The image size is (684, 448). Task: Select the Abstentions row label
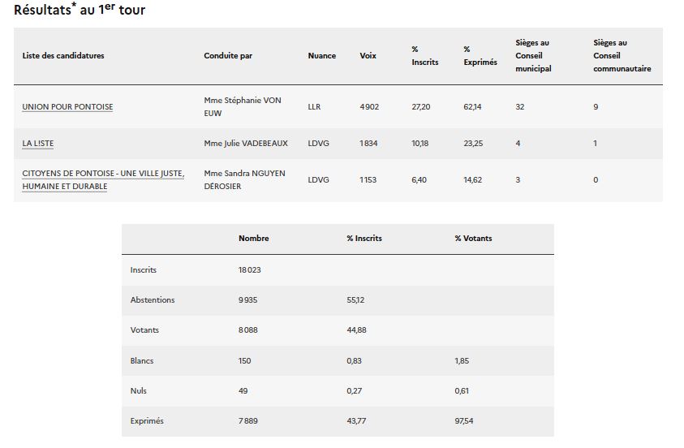click(x=153, y=300)
